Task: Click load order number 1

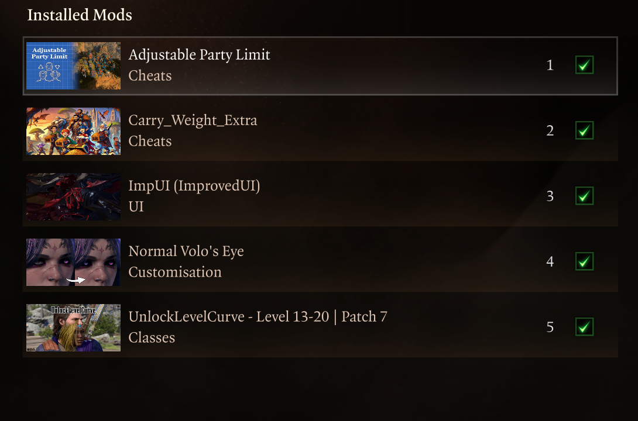Action: (x=550, y=65)
